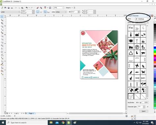The height and width of the screenshot is (125, 156).
Task: Click the Open file icon in toolbar
Action: (x=5, y=8)
